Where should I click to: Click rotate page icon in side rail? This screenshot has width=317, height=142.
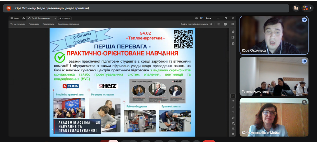coord(233,118)
